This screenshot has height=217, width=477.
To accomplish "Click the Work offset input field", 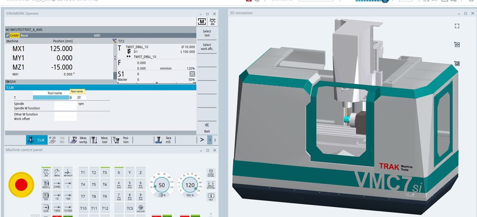I will point(65,119).
